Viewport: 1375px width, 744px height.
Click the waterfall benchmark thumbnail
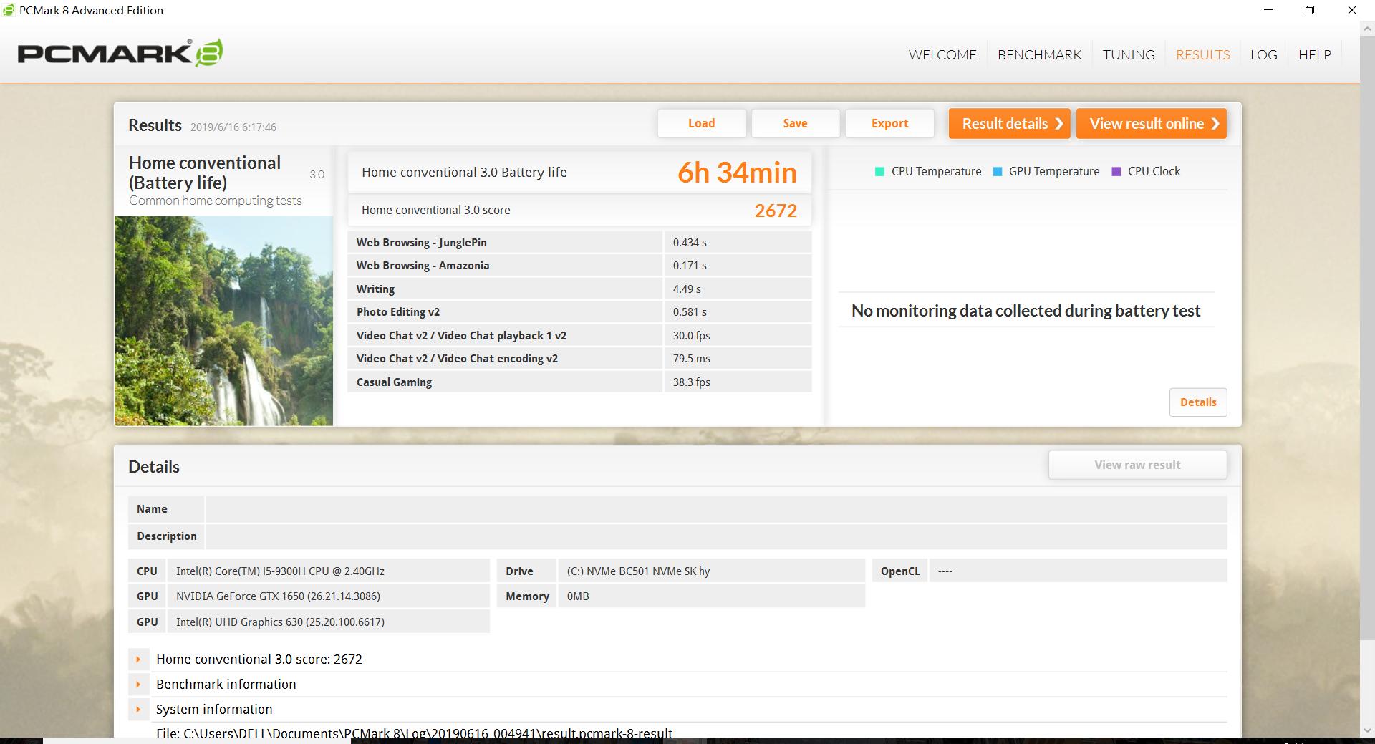coord(223,321)
